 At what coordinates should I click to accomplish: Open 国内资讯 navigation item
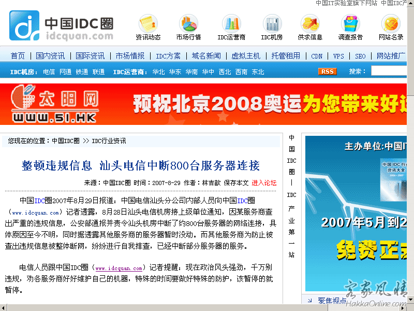tap(50, 56)
